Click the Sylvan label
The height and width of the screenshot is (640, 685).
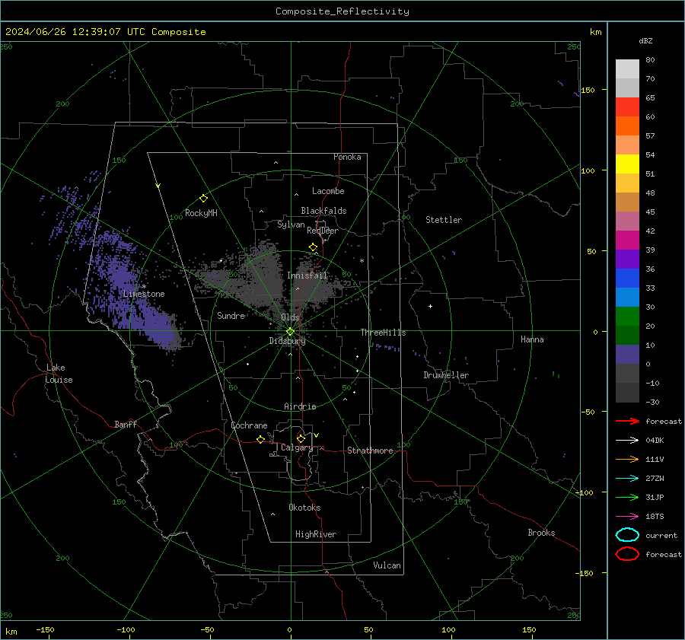tap(291, 224)
